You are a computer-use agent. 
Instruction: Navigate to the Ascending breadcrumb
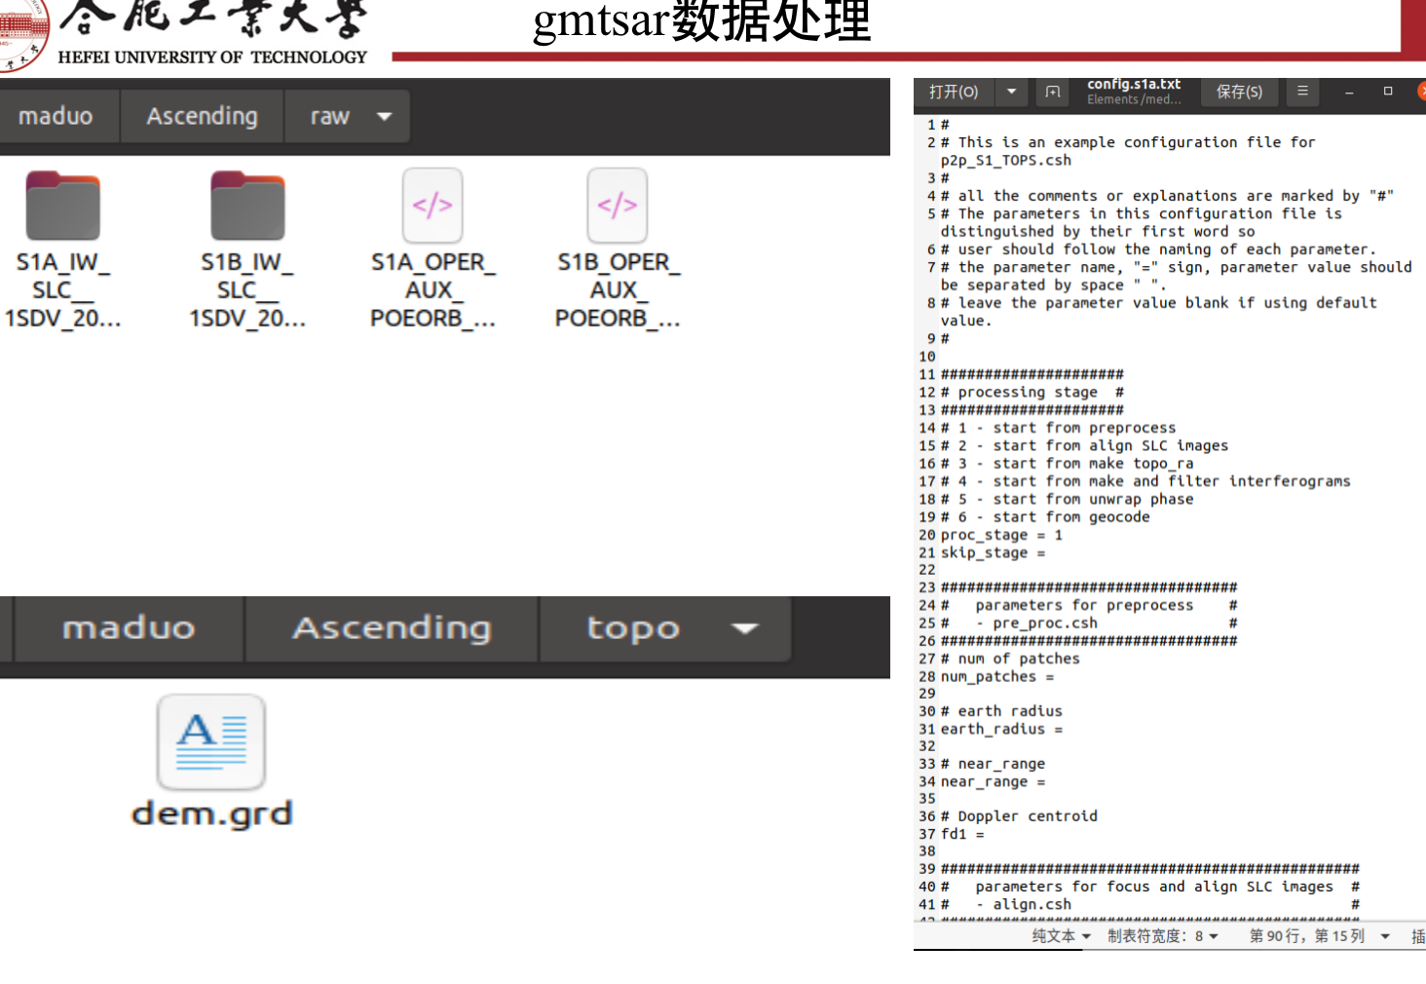(x=202, y=116)
